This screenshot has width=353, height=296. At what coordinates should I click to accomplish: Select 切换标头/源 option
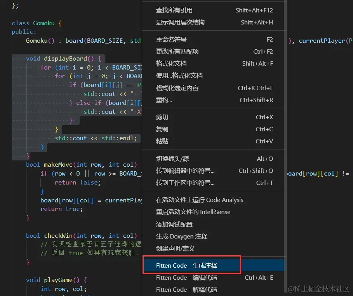click(x=214, y=159)
